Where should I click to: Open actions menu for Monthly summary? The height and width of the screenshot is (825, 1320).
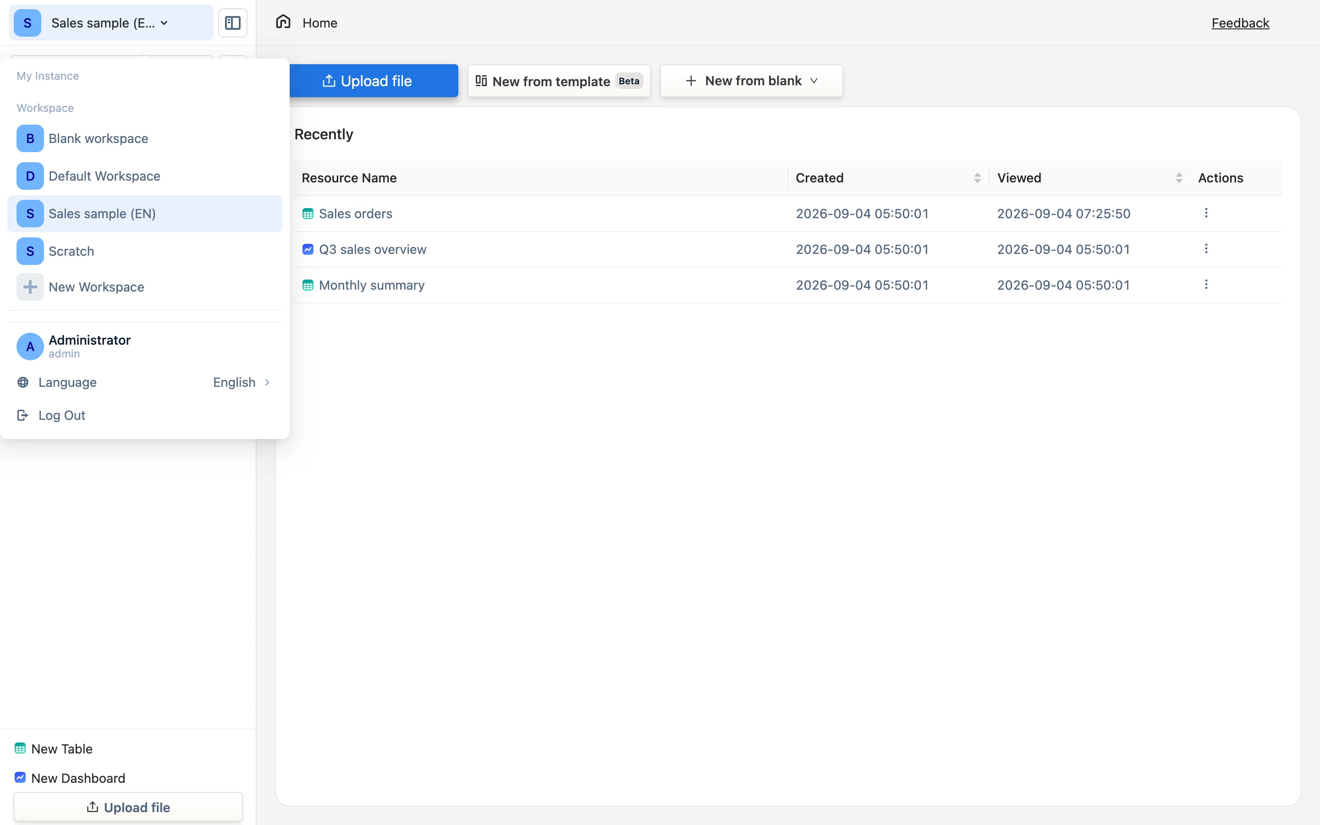[x=1206, y=284]
